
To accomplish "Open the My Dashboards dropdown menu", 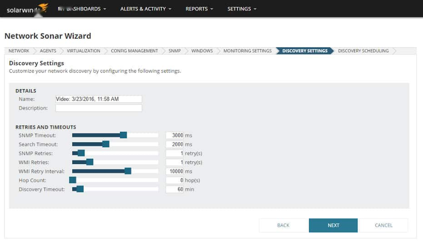I will click(x=82, y=9).
